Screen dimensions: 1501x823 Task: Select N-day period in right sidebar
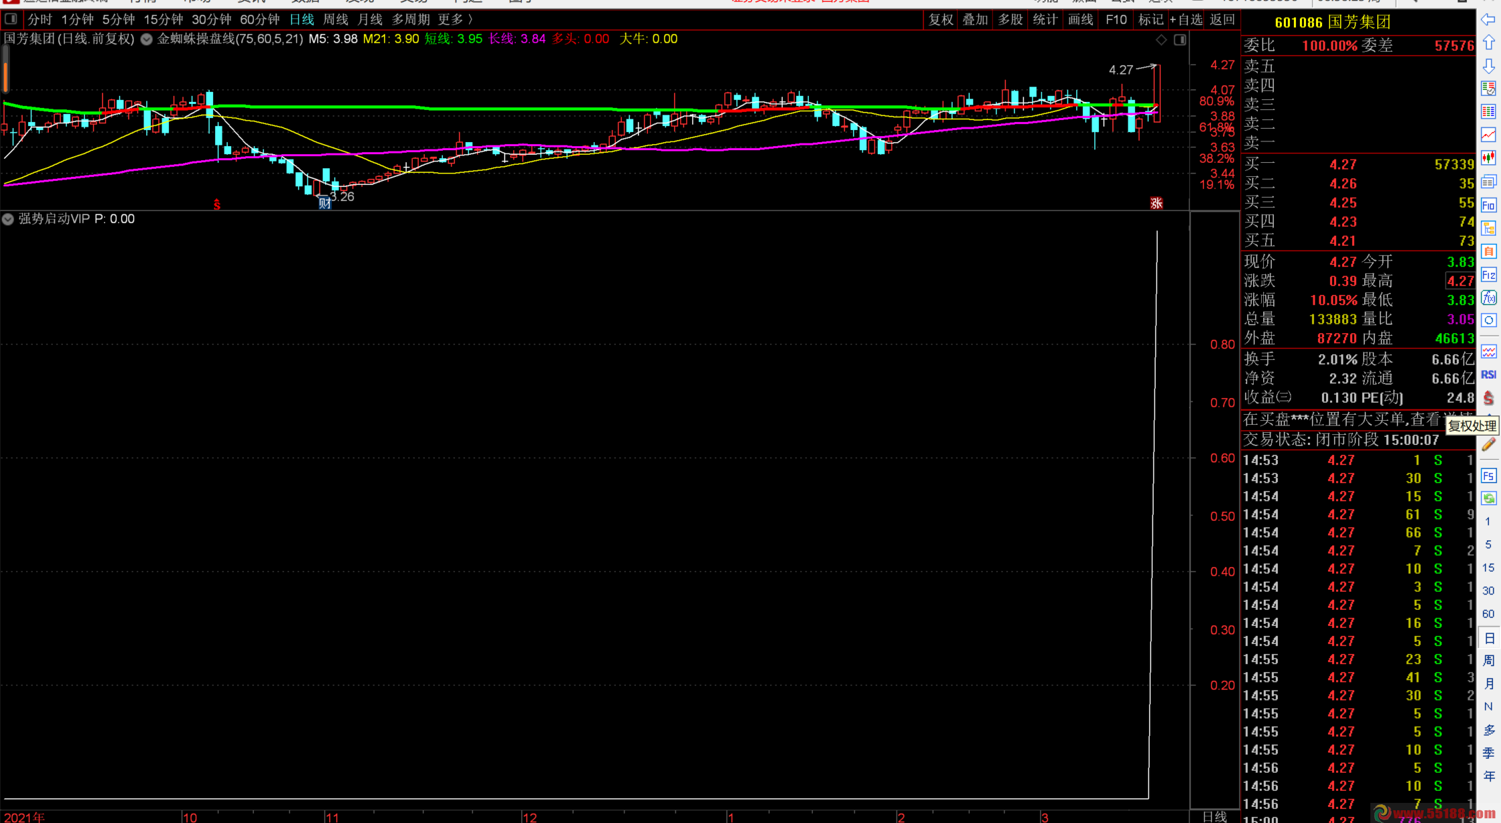pyautogui.click(x=1488, y=707)
